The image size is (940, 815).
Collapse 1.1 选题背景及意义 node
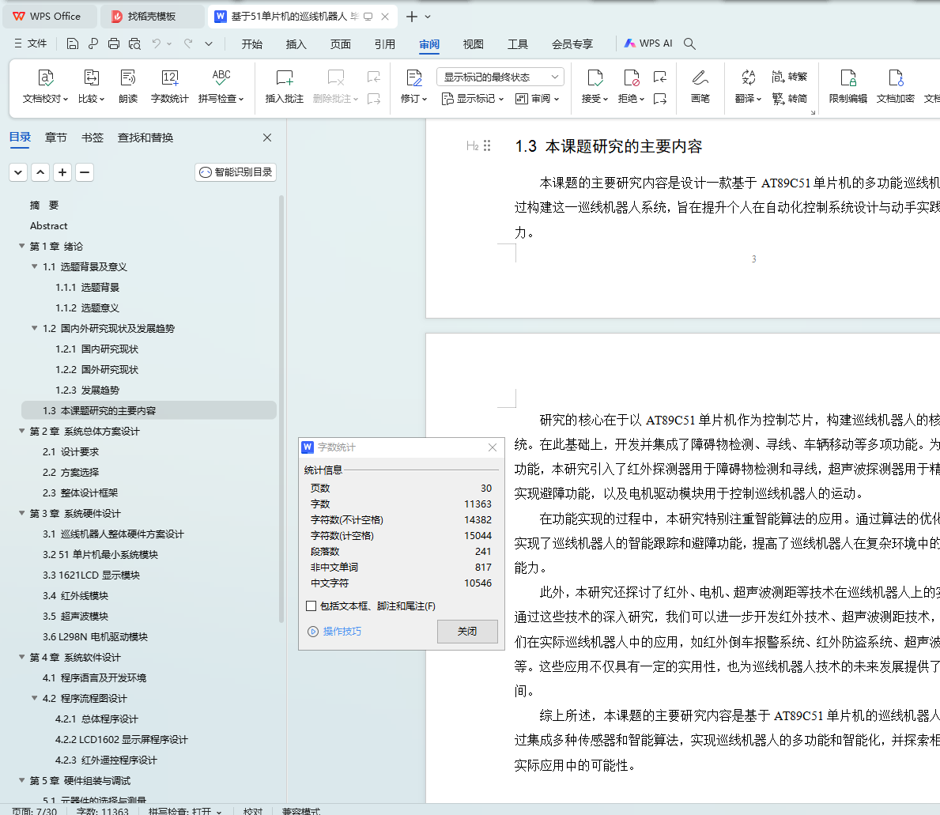click(35, 266)
